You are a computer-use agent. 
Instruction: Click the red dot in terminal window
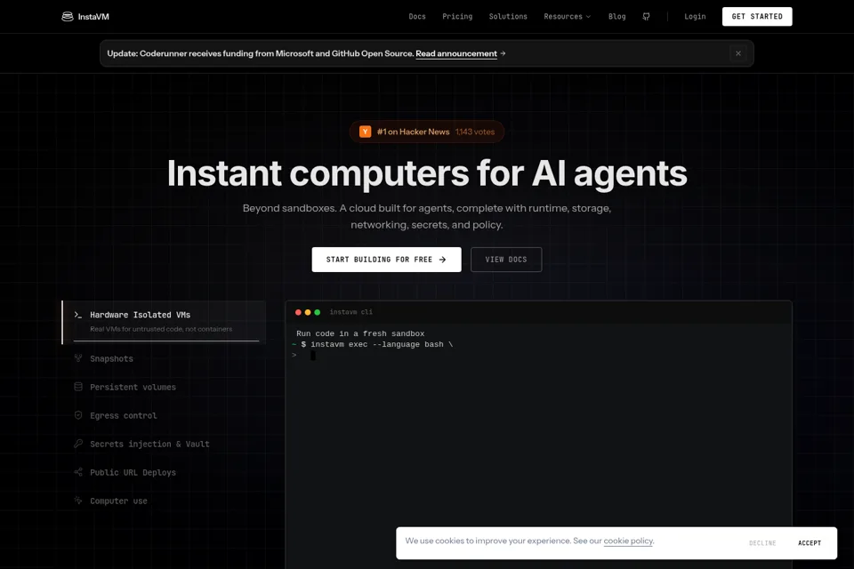pyautogui.click(x=298, y=313)
